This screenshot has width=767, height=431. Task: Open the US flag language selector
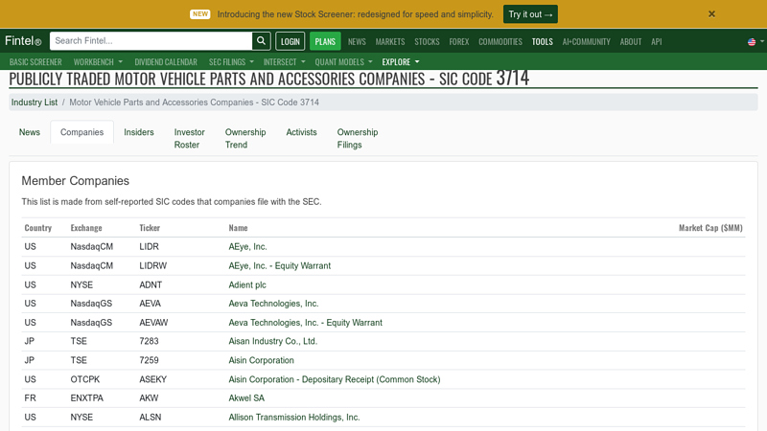tap(755, 42)
